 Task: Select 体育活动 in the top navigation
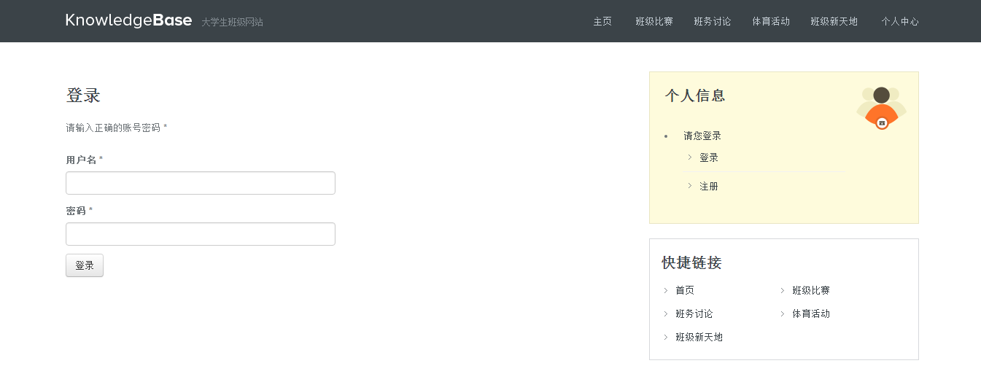click(x=771, y=22)
